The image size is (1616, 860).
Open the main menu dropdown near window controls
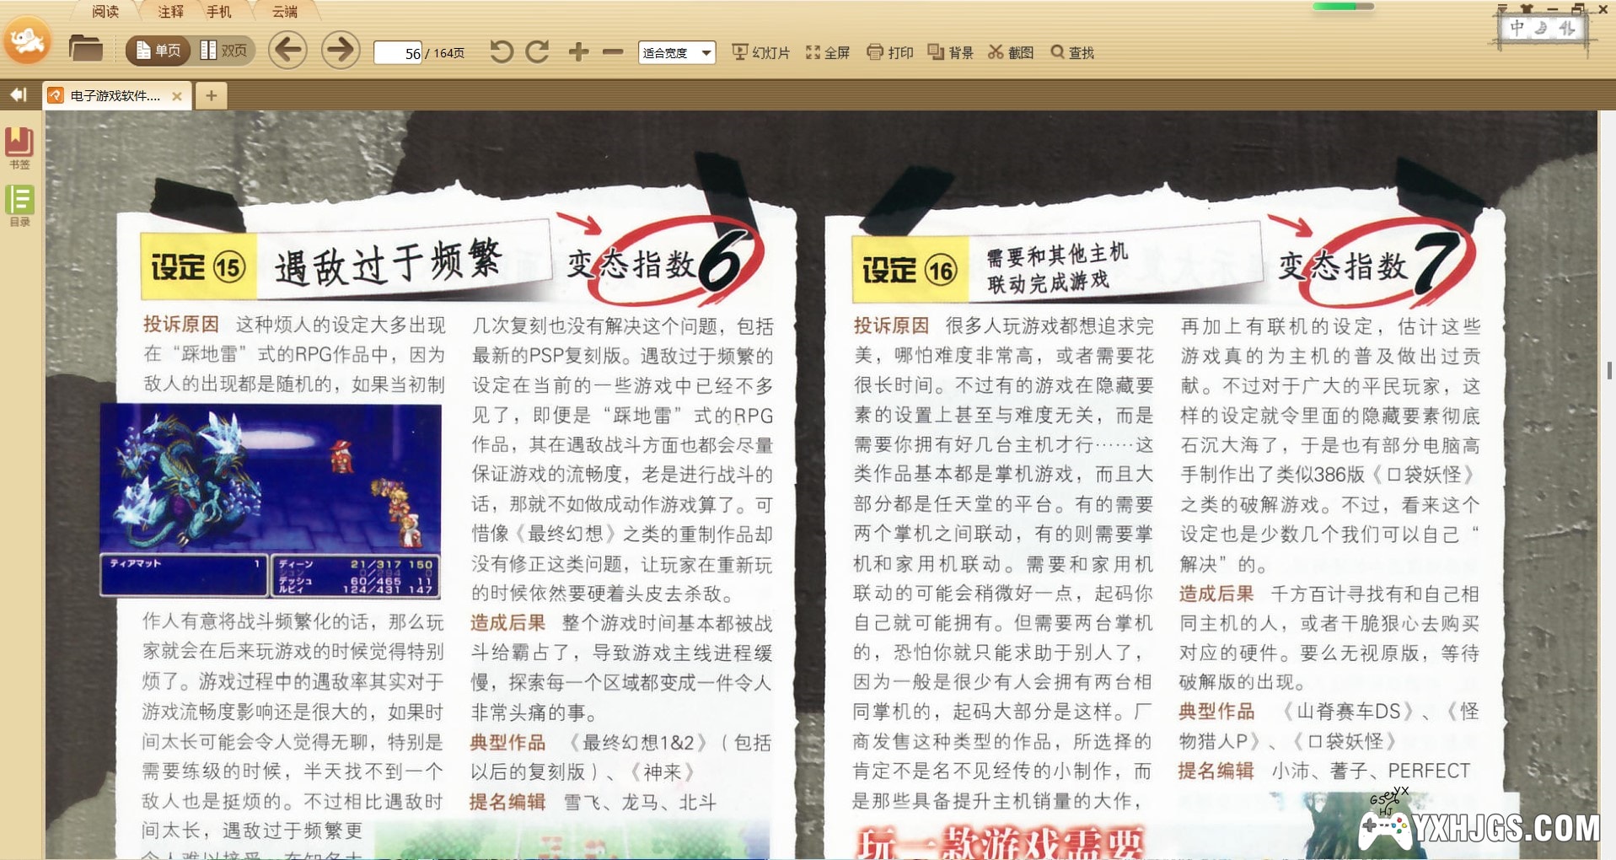[1501, 9]
